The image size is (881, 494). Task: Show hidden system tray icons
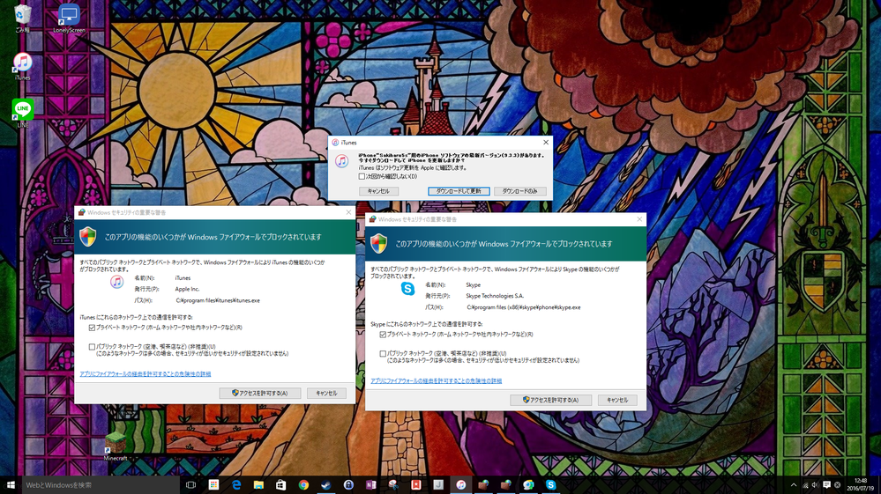794,485
